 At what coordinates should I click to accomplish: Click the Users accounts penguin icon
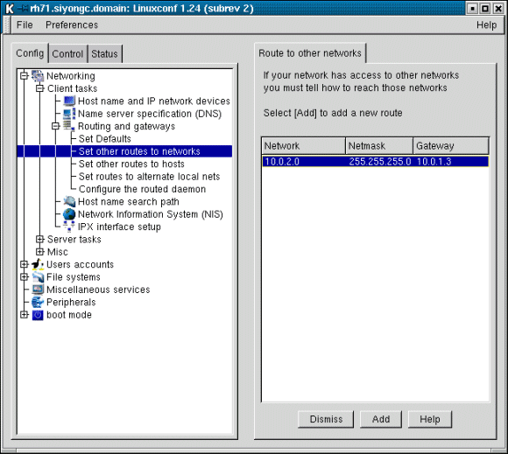38,264
